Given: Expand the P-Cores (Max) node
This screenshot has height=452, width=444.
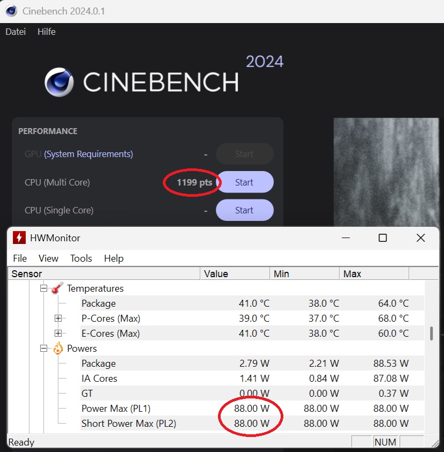Looking at the screenshot, I should (x=58, y=318).
